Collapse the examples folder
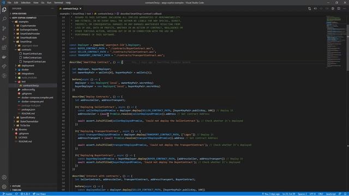This screenshot has width=349, height=196. [x=33, y=22]
